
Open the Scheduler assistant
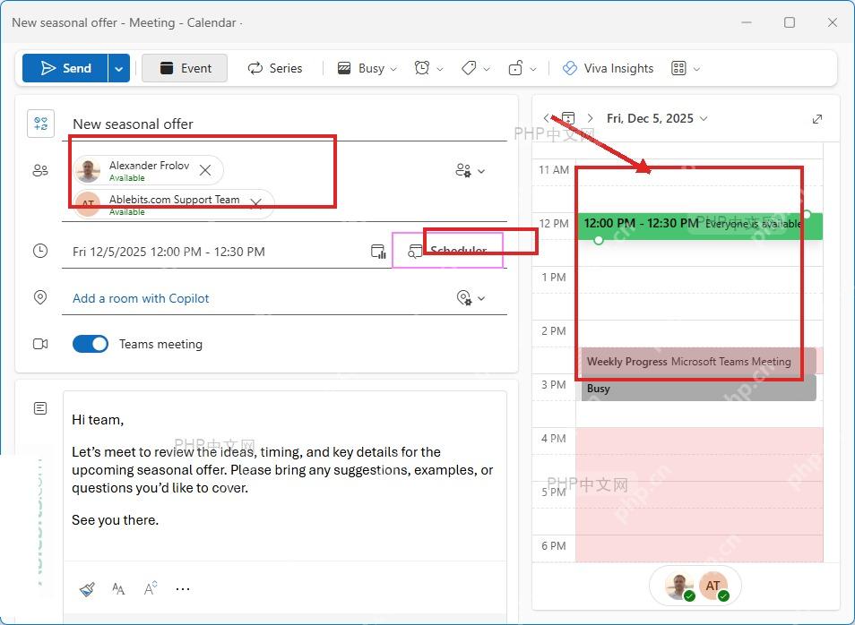(448, 251)
